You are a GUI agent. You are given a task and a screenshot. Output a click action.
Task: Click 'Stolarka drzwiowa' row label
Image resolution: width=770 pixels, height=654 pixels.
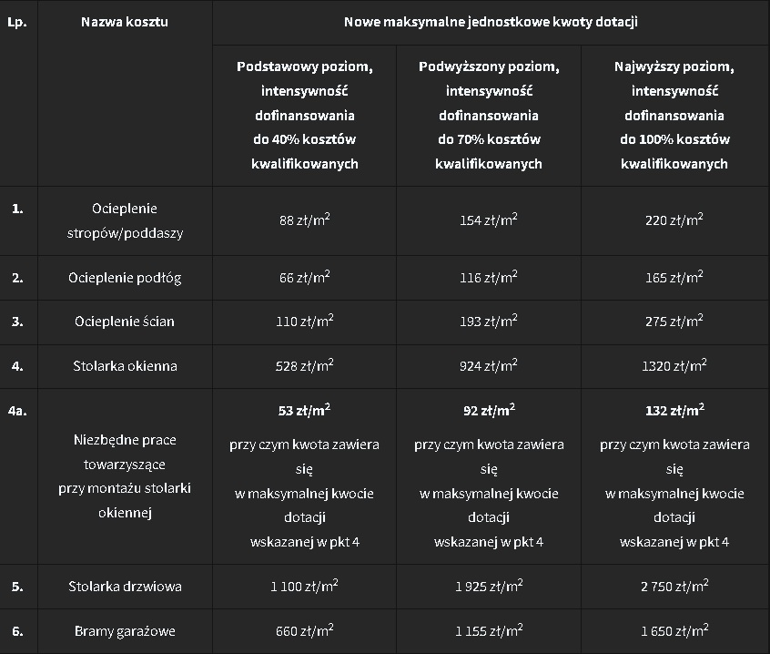[125, 587]
